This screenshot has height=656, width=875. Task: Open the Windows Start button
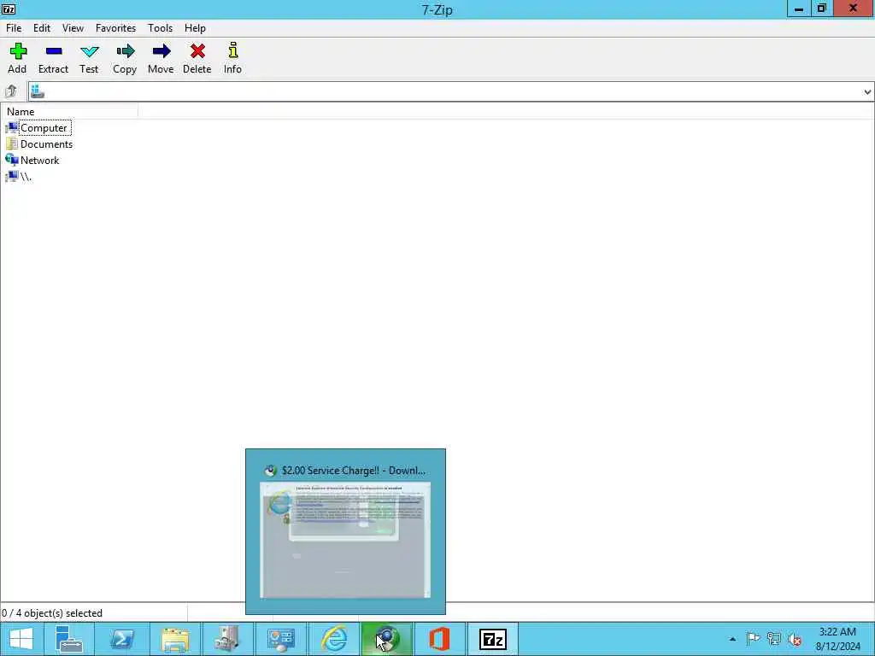[x=21, y=639]
